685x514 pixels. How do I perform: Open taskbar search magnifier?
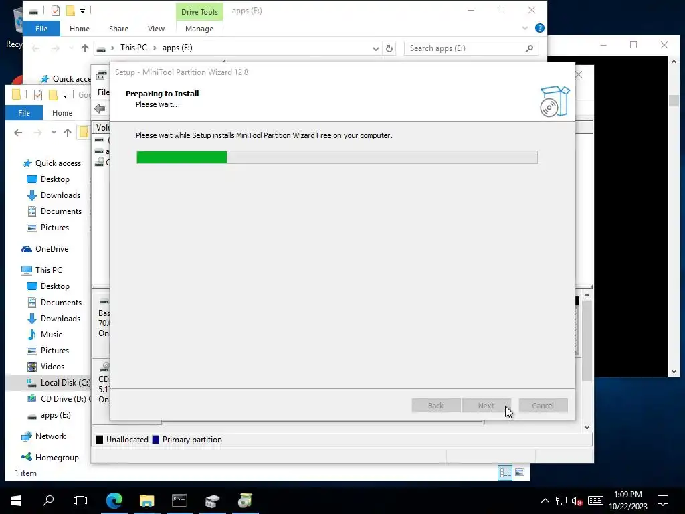click(48, 500)
